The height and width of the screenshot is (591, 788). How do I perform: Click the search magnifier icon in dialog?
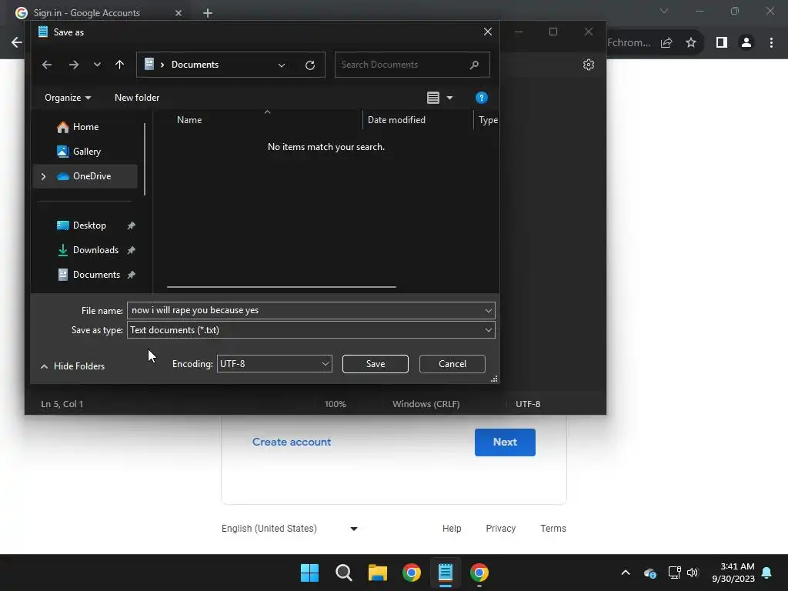click(x=474, y=65)
